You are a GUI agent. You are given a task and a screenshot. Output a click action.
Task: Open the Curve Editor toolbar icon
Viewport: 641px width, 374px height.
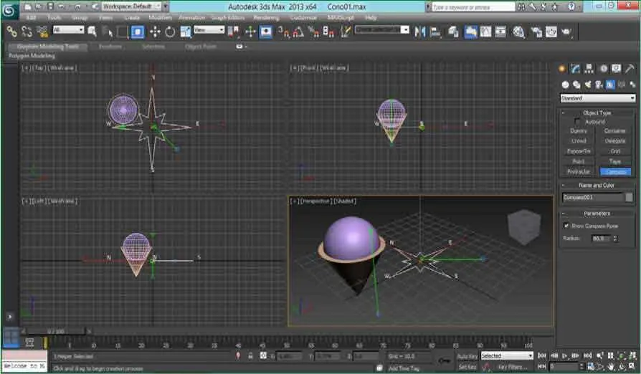tap(485, 32)
